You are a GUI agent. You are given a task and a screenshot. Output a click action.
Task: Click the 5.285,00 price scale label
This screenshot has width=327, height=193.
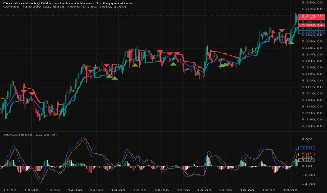click(x=312, y=126)
